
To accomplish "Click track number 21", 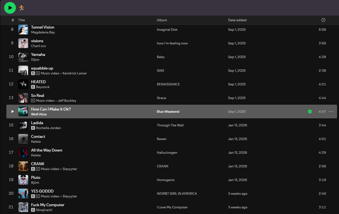I will click(x=11, y=207).
